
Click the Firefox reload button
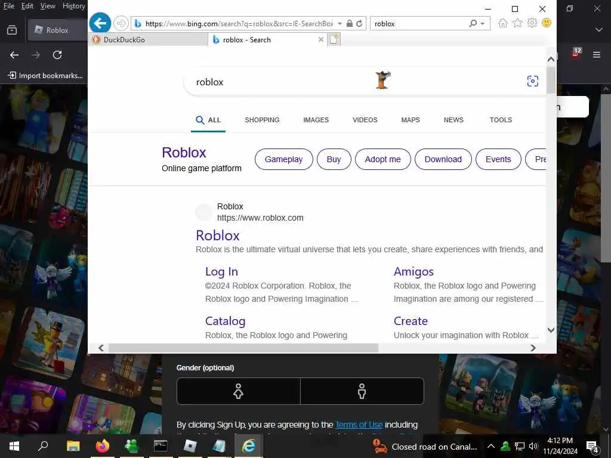coord(57,55)
